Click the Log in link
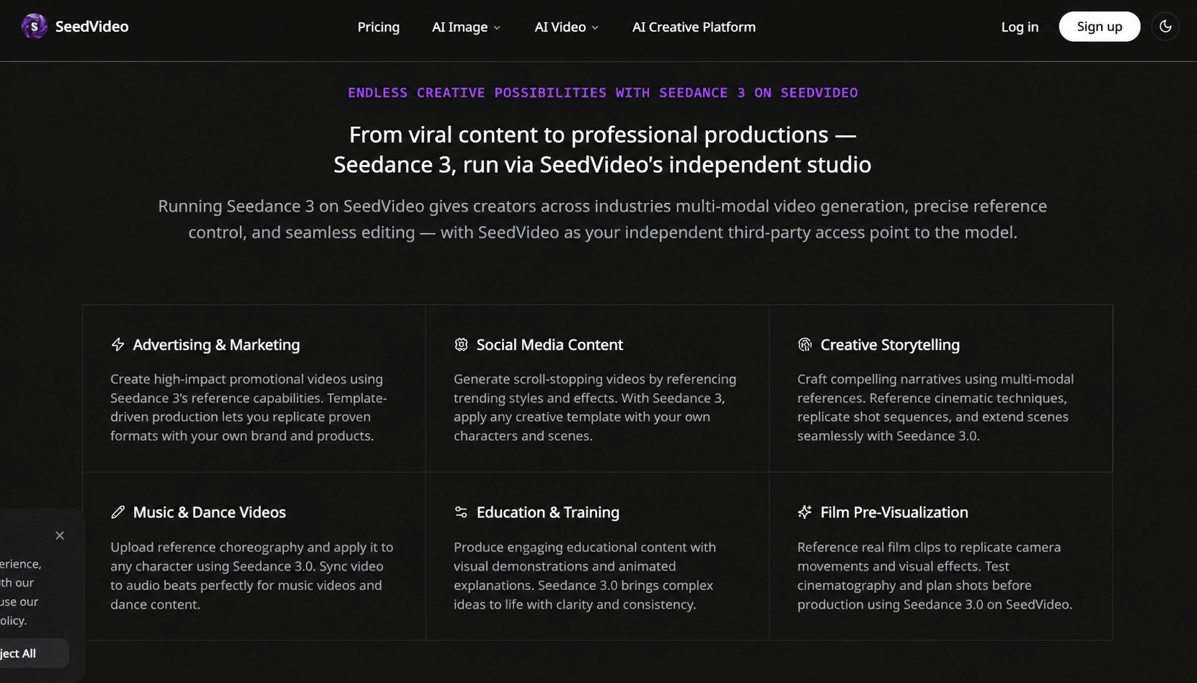The image size is (1197, 683). (1020, 27)
